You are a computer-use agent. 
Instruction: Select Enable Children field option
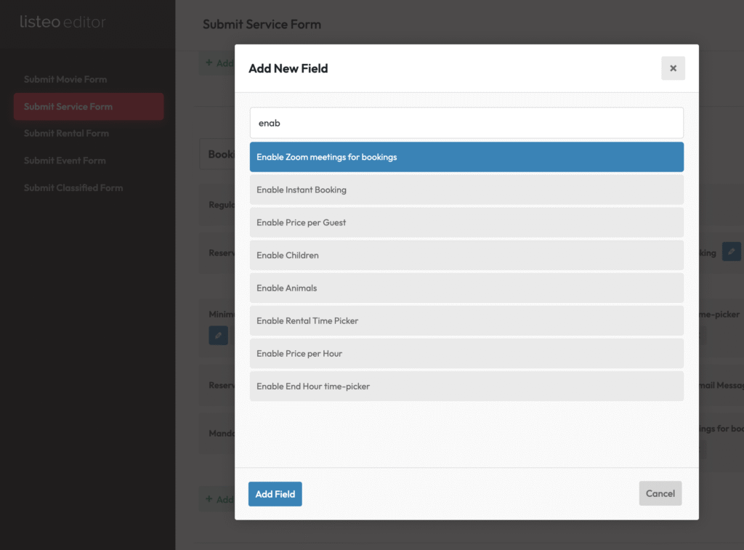point(466,255)
